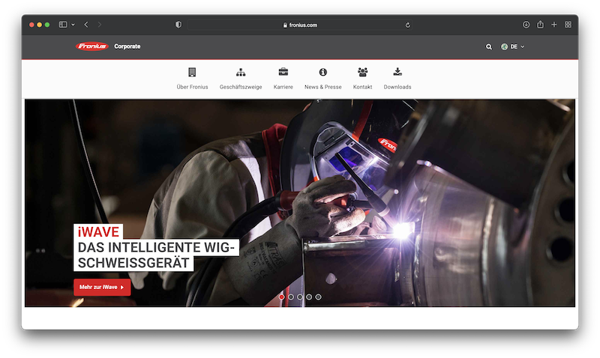Show the tab overview grid icon

click(x=568, y=25)
